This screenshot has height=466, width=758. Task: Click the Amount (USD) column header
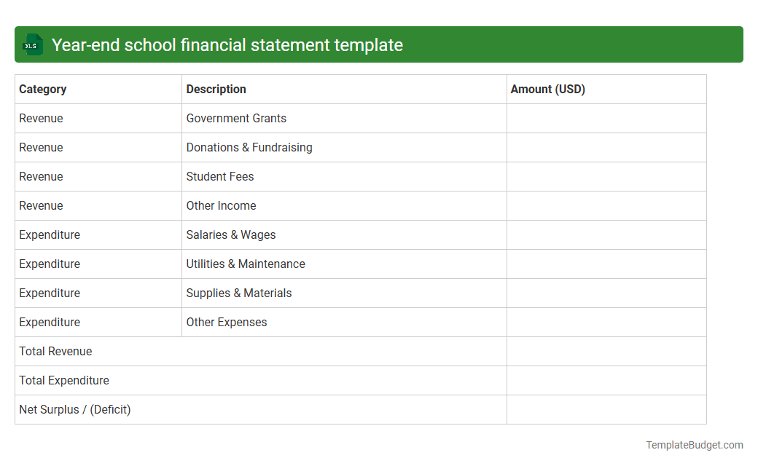(547, 89)
